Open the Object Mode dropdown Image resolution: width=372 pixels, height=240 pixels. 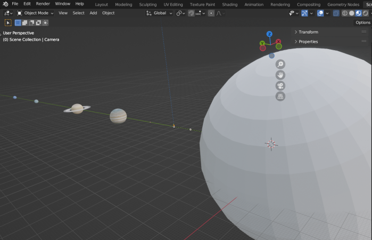35,13
